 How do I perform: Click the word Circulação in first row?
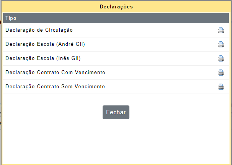pos(59,30)
